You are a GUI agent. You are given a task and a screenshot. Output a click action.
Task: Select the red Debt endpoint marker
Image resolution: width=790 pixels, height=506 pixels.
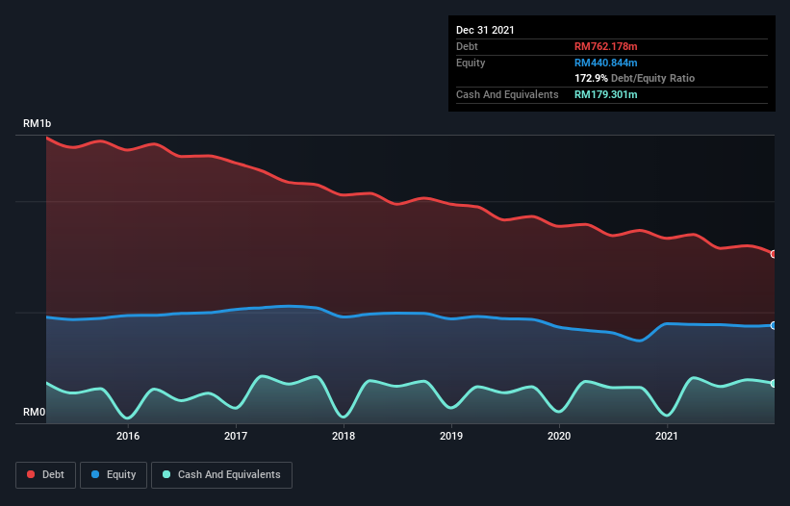(x=774, y=254)
